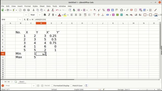Click the Sort Ascending icon
This screenshot has height=91, width=162.
tap(95, 10)
